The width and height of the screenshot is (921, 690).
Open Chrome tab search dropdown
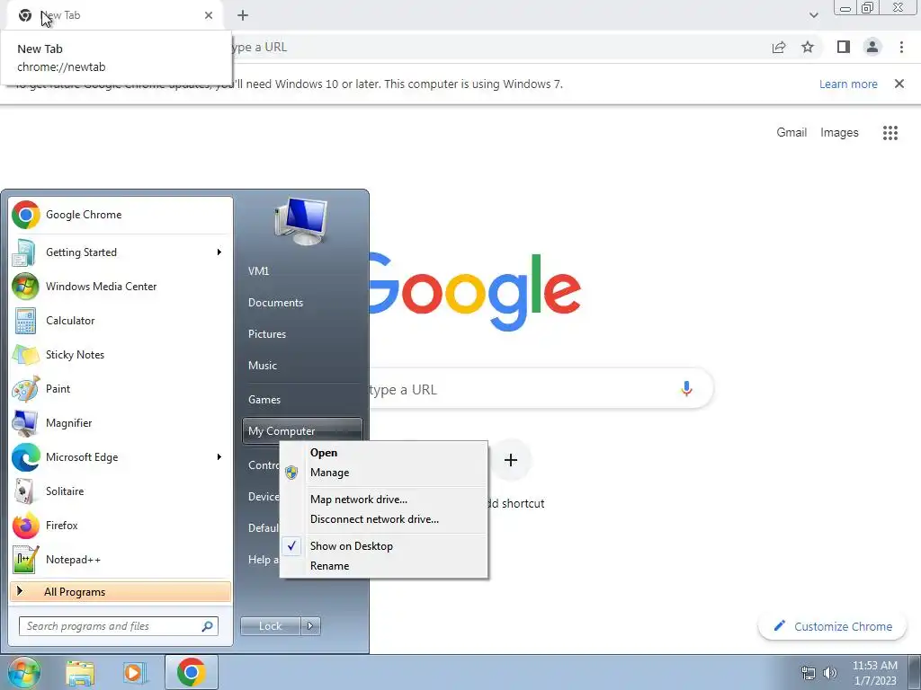pos(813,15)
